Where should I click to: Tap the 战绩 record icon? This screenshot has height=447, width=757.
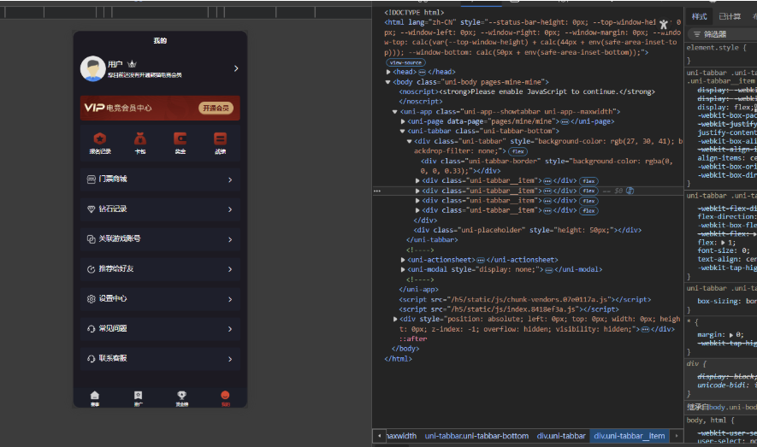tap(220, 138)
